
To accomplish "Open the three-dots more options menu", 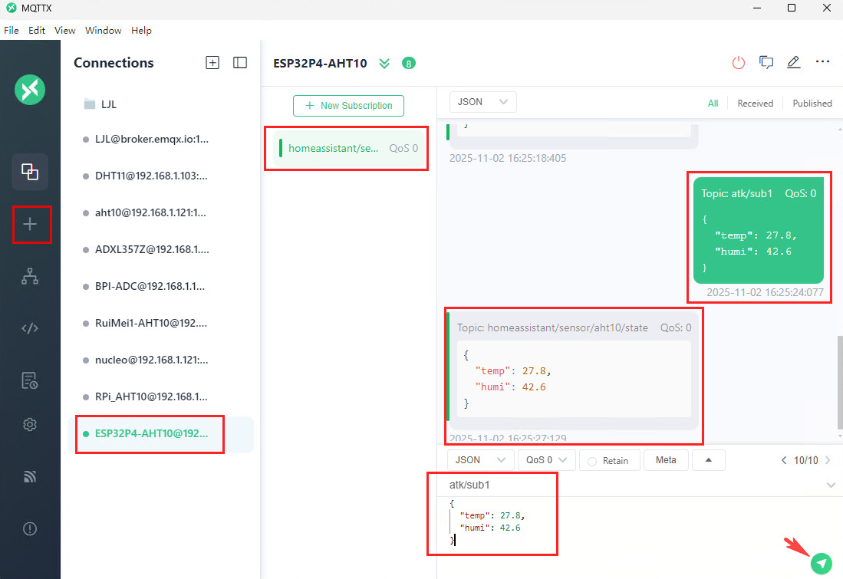I will [822, 62].
